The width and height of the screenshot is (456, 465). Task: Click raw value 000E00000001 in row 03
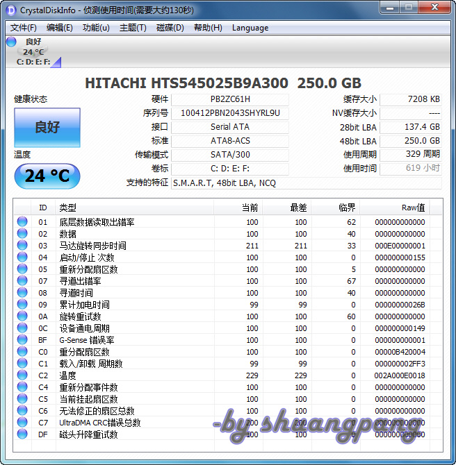click(400, 246)
